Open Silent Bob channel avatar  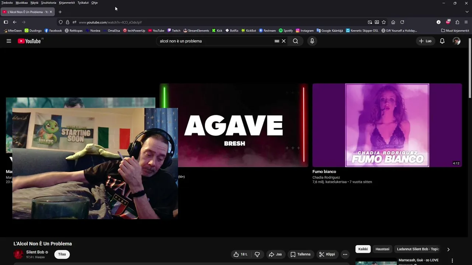coord(18,254)
